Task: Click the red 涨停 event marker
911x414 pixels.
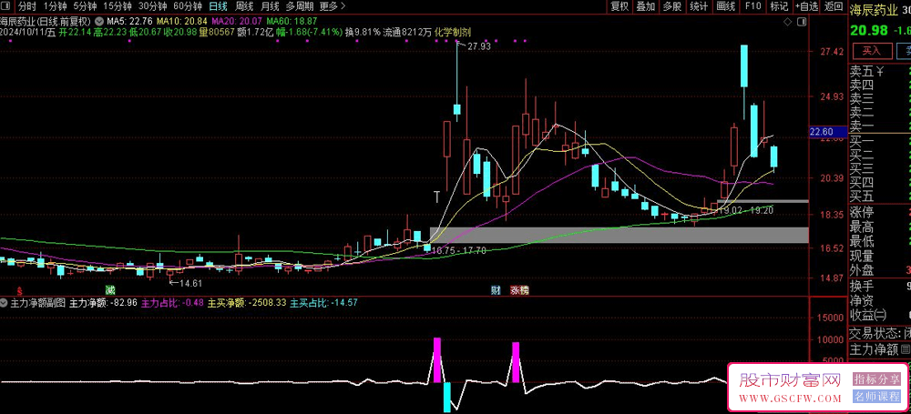Action: [518, 289]
